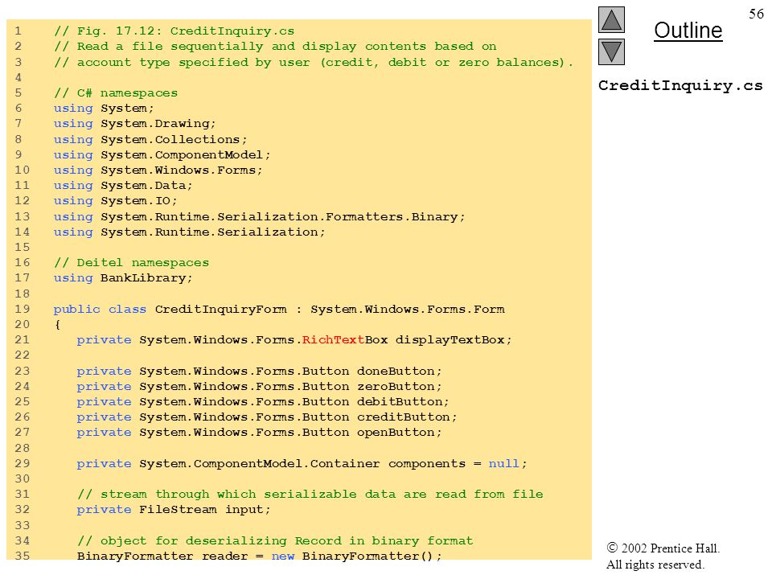Click the public class keyword on line 19
This screenshot has height=579, width=772.
click(100, 309)
